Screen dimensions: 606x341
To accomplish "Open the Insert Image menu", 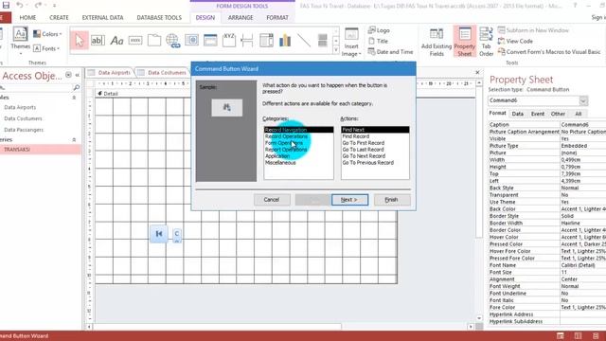I will (x=351, y=42).
